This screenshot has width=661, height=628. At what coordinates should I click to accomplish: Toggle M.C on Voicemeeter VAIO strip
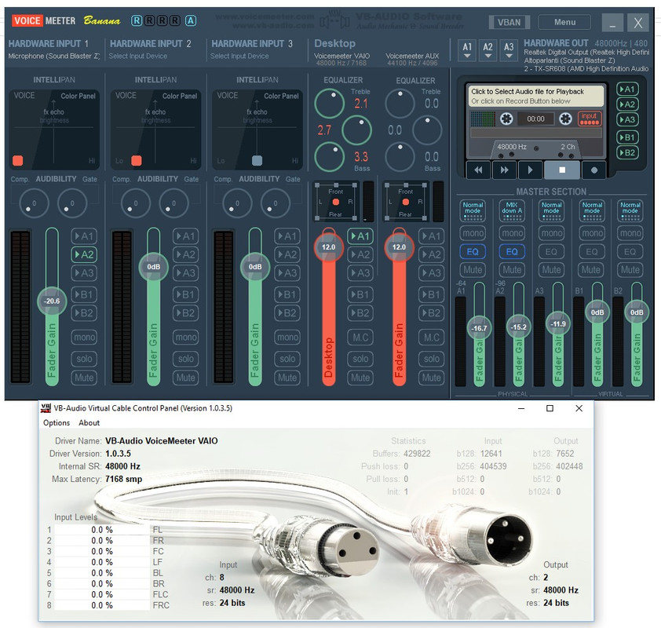[360, 338]
